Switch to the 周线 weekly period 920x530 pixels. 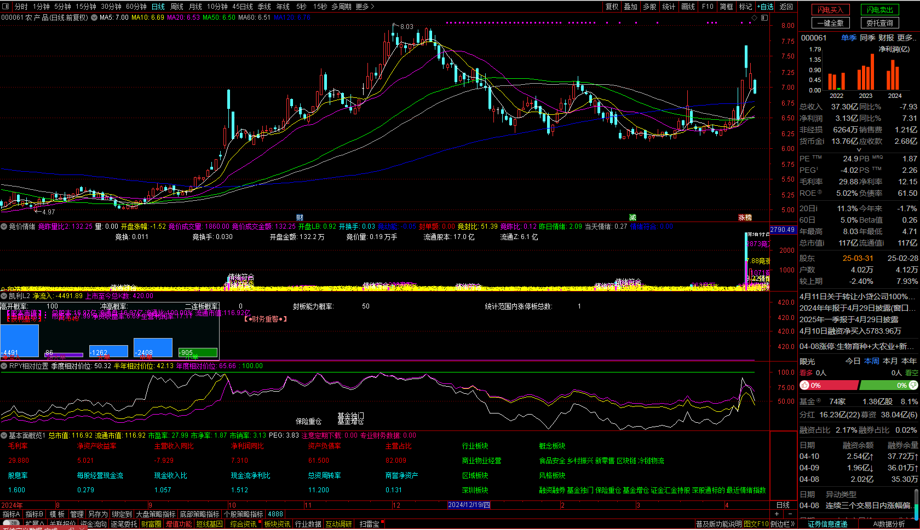(x=176, y=7)
